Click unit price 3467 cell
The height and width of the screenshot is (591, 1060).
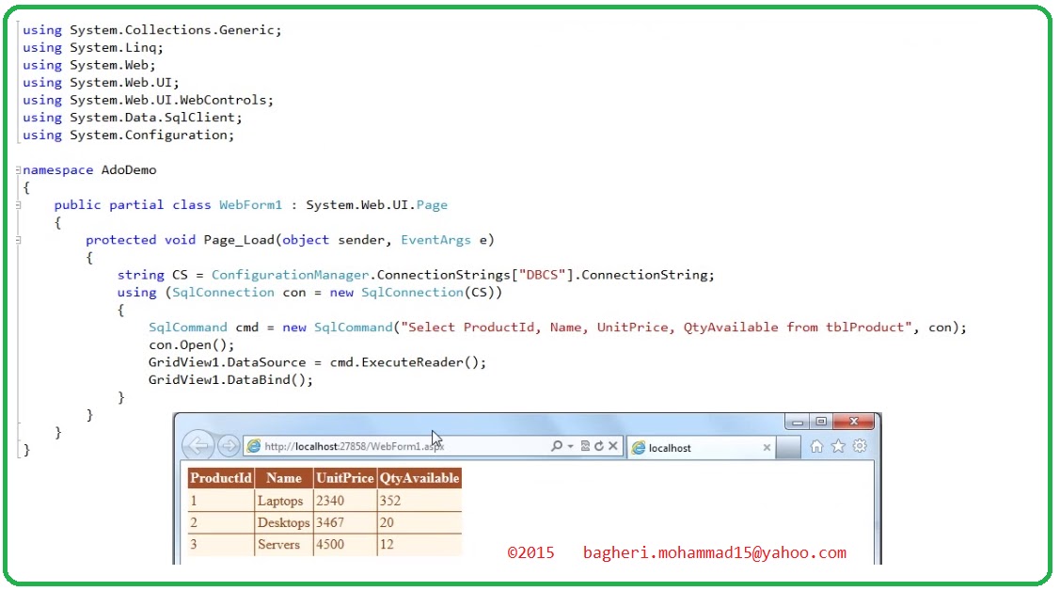click(345, 522)
